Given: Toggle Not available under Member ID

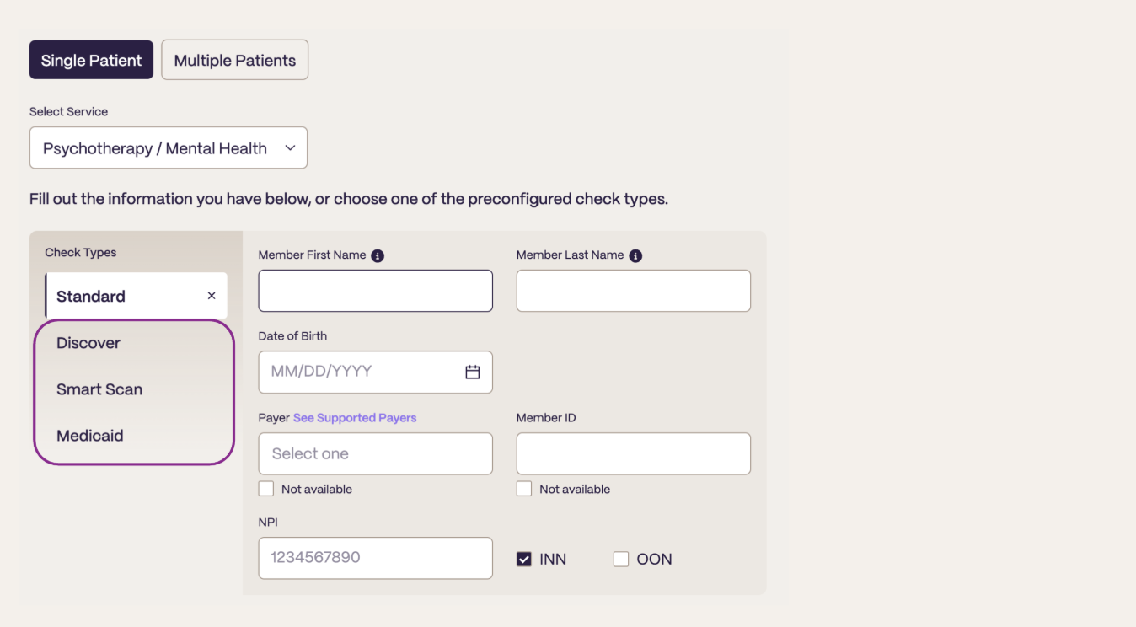Looking at the screenshot, I should 524,489.
